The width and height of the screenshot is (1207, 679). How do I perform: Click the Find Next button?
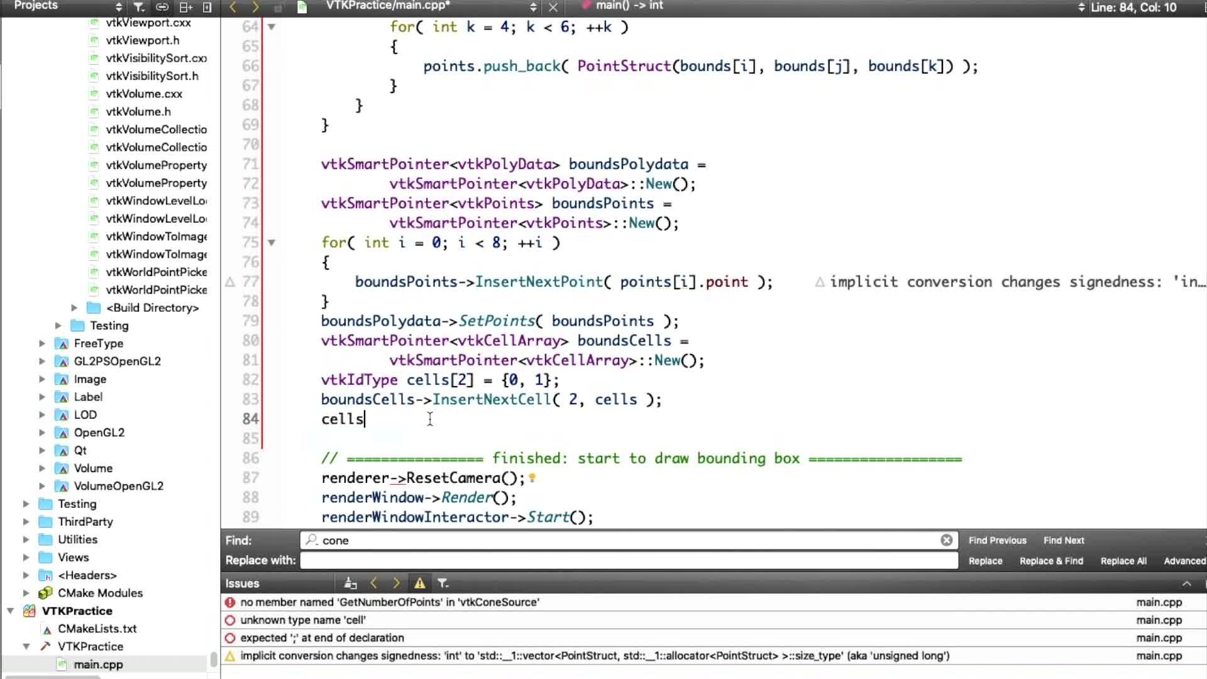tap(1064, 540)
